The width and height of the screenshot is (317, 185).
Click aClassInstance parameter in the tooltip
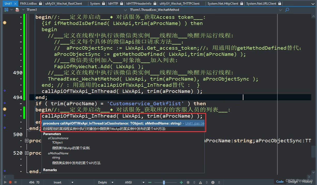coord(58,138)
